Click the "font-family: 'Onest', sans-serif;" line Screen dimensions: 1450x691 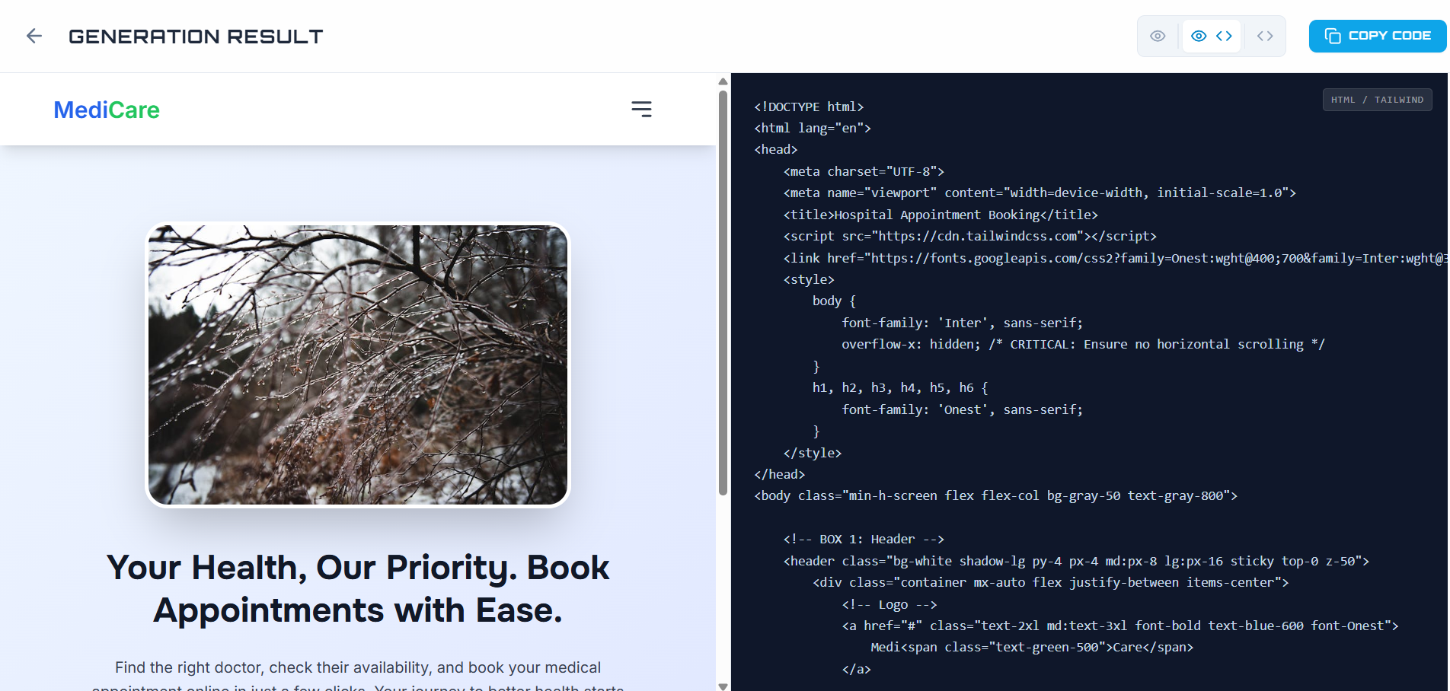click(x=962, y=409)
